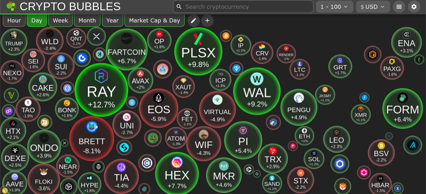The image size is (426, 194).
Task: Select the Year period tab
Action: pyautogui.click(x=113, y=20)
